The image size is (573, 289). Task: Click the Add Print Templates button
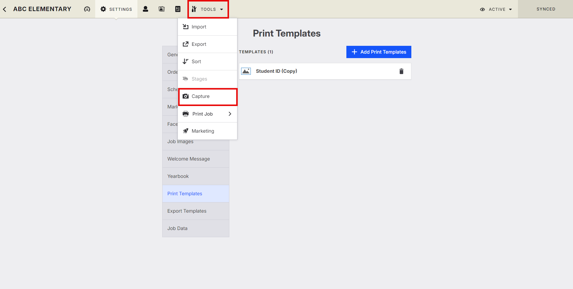tap(379, 52)
